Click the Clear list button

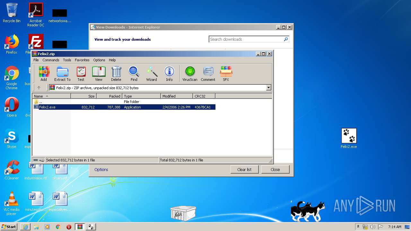click(244, 169)
